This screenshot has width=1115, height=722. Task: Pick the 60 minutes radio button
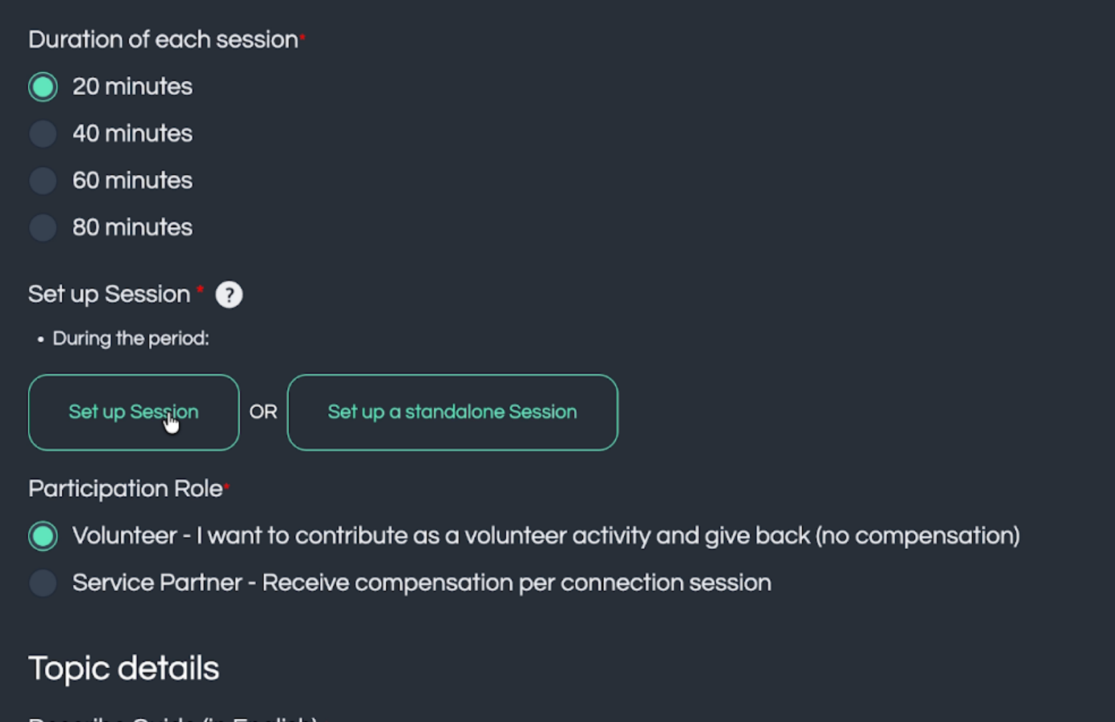(x=43, y=180)
